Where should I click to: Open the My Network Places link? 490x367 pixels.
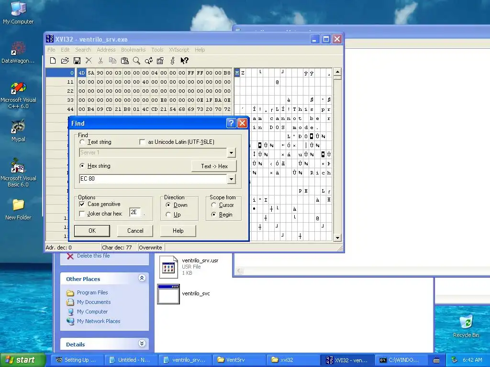click(x=99, y=321)
